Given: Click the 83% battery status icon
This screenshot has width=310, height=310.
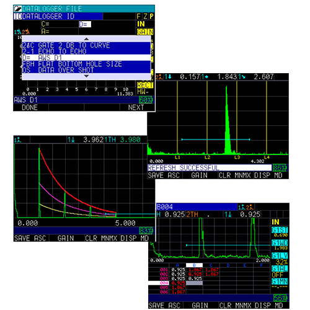Looking at the screenshot, I should [x=146, y=231].
